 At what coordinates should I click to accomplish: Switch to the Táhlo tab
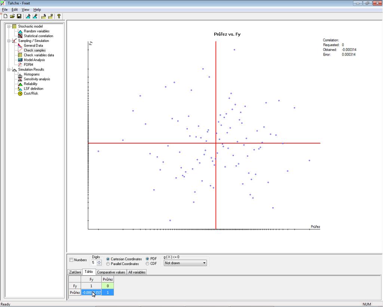tap(89, 272)
